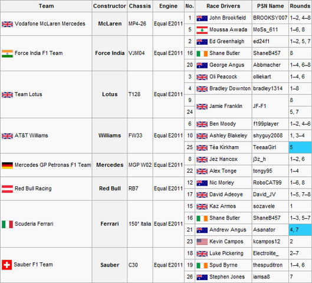The image size is (312, 283).
Task: Select the Scuderia Ferrari team name
Action: point(34,223)
